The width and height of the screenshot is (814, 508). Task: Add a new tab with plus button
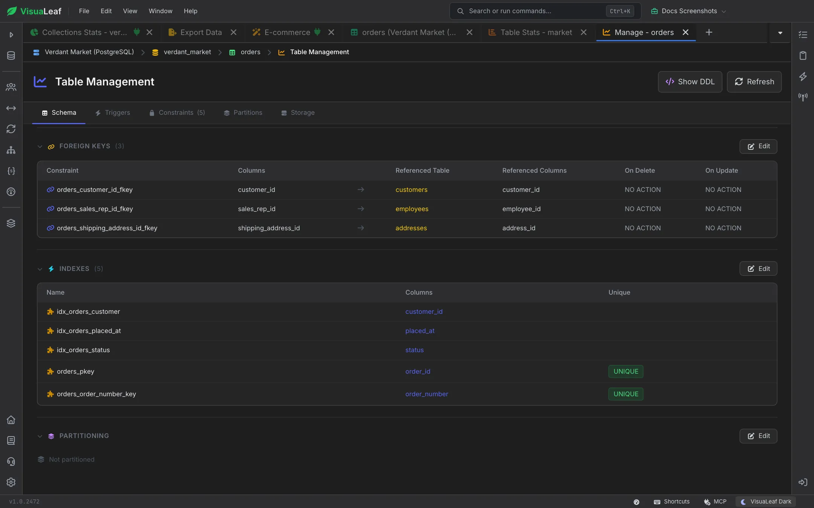pos(709,32)
